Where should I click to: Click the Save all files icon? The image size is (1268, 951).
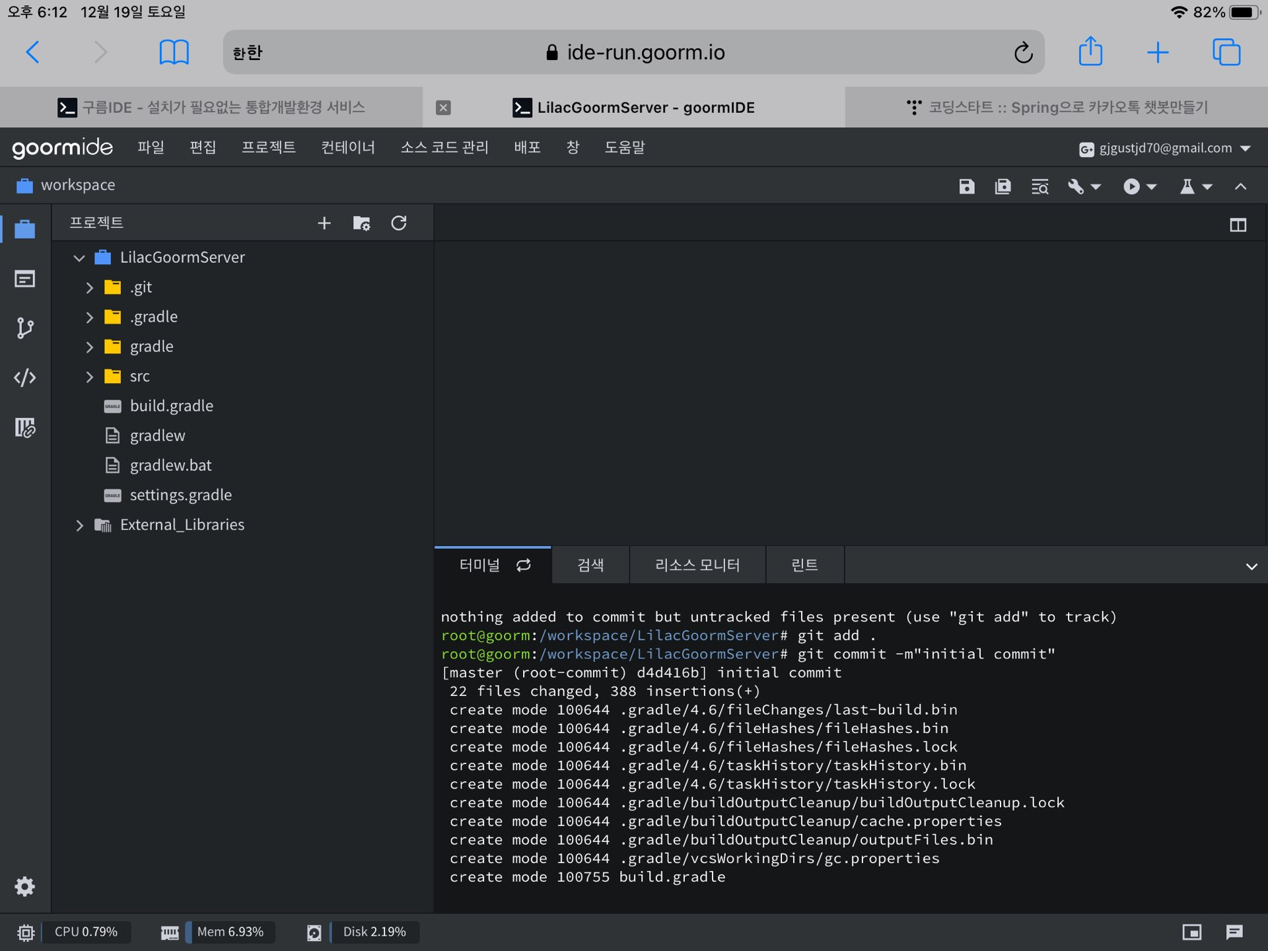[1003, 187]
